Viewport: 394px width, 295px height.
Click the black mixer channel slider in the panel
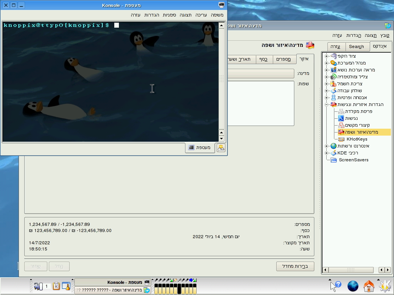[179, 289]
